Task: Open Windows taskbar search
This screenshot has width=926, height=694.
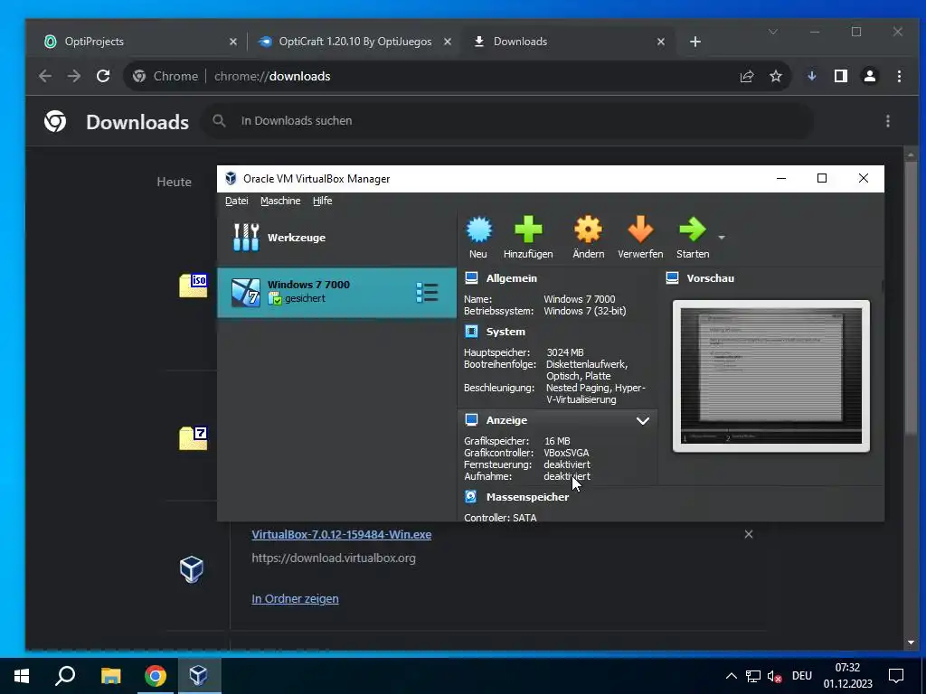Action: point(65,676)
